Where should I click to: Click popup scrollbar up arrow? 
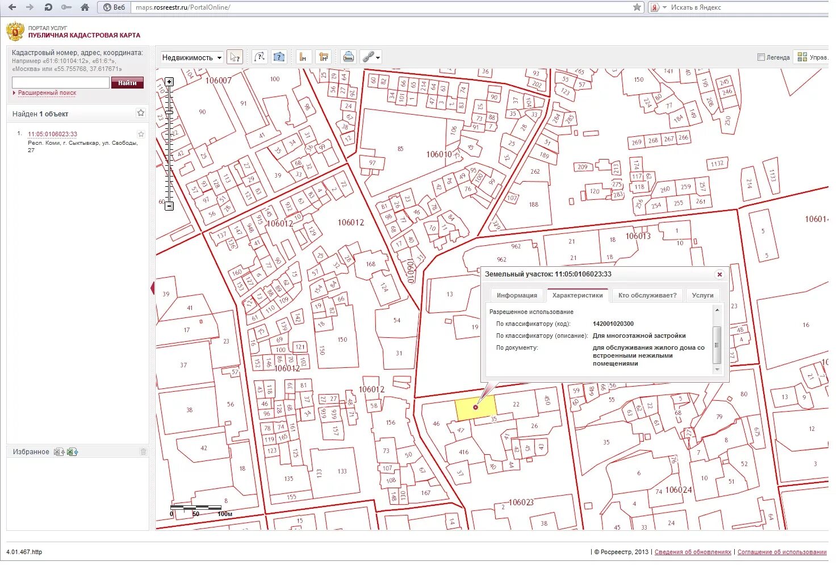(717, 311)
